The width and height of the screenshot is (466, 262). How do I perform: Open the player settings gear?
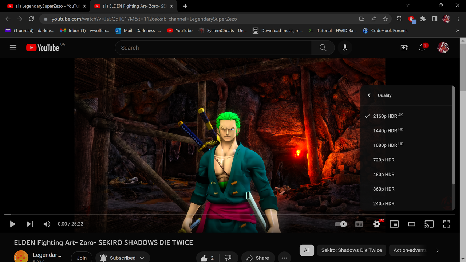pos(377,224)
